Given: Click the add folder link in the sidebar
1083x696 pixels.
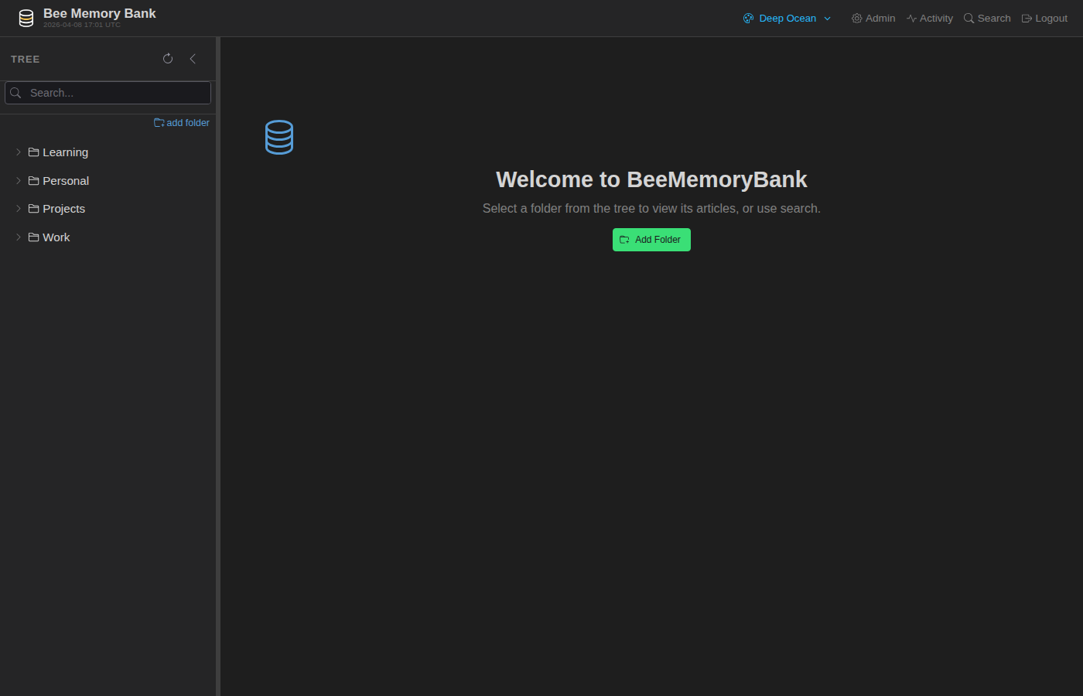Looking at the screenshot, I should point(182,123).
